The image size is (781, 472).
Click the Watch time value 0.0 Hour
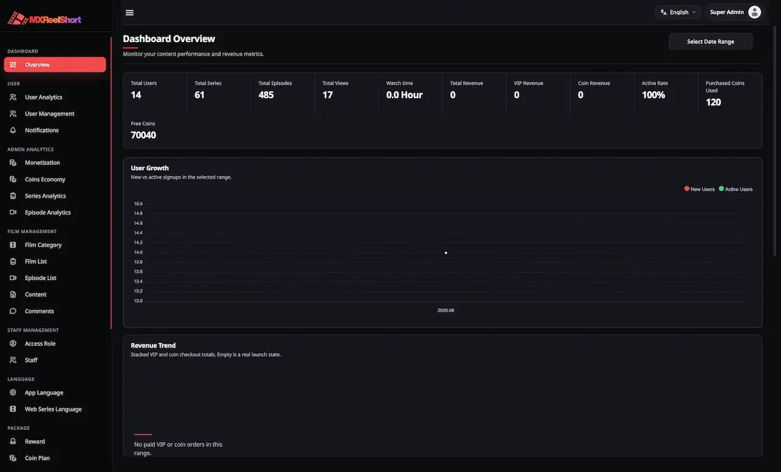pyautogui.click(x=405, y=95)
